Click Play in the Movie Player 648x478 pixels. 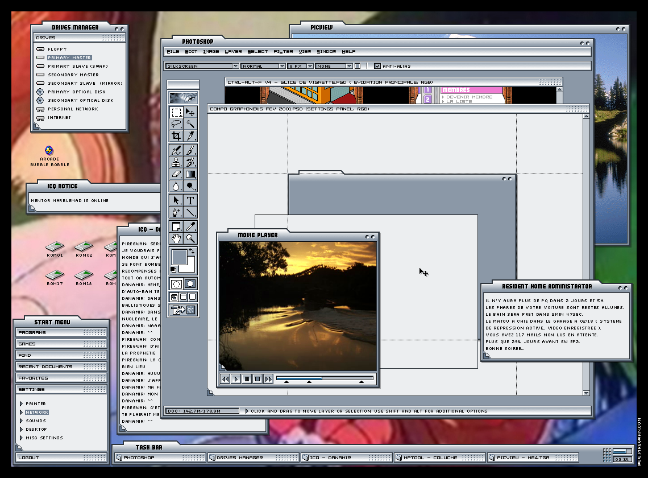click(236, 378)
